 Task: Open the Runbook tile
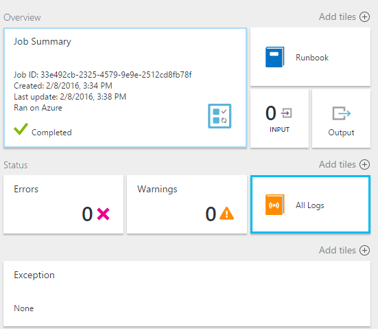[x=310, y=57]
